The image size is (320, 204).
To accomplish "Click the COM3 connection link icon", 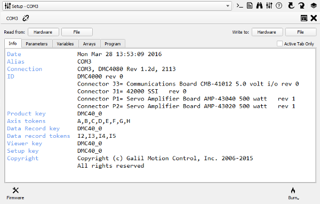I will click(26, 18).
